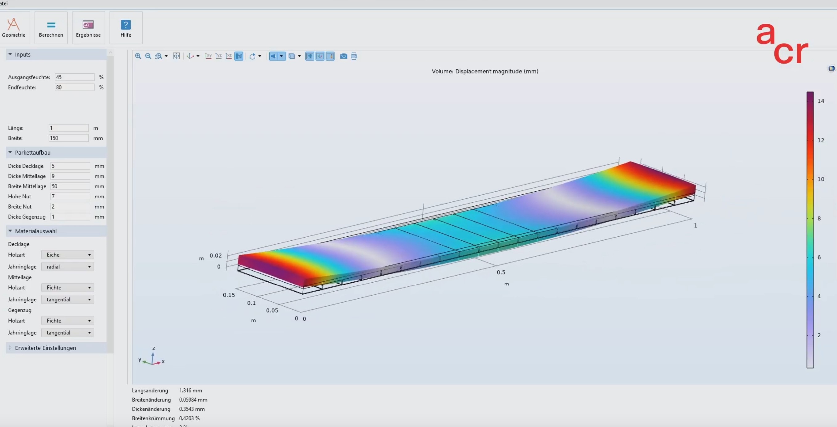Open Gegenzug Jahrringlage dropdown showing tangential
This screenshot has height=427, width=837.
[x=67, y=333]
